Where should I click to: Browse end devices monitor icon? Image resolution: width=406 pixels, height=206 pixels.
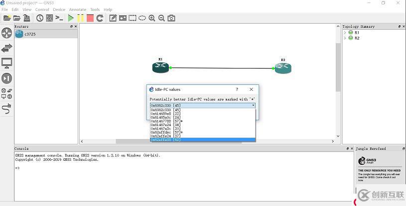click(x=7, y=63)
